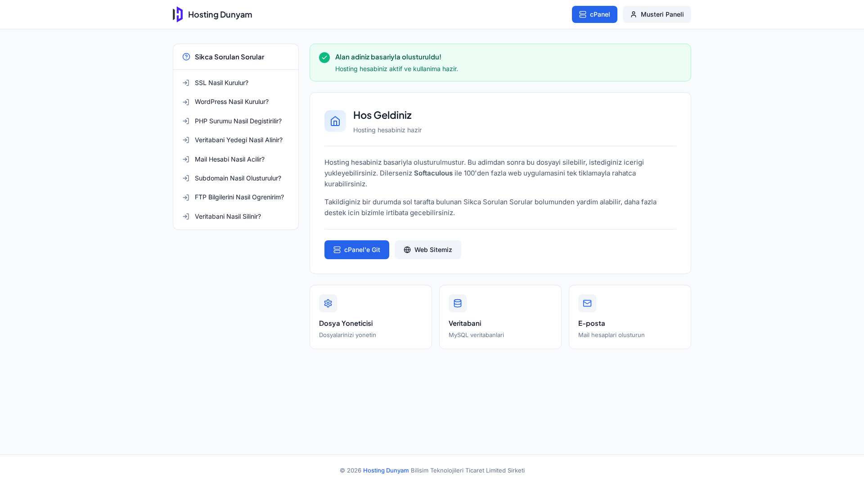Viewport: 864px width, 486px height.
Task: Click the arrow icon beside Subdomain Nasil Olusturulur?
Action: [186, 178]
